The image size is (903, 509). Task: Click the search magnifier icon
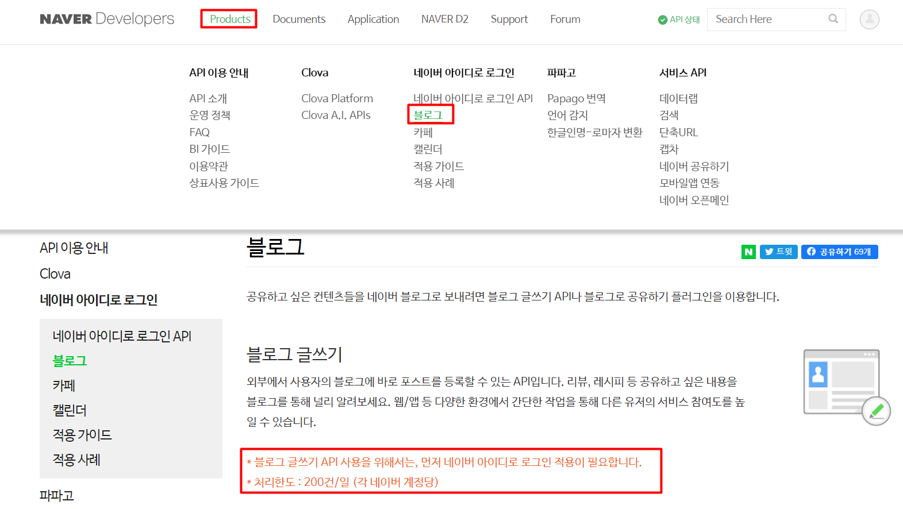833,19
